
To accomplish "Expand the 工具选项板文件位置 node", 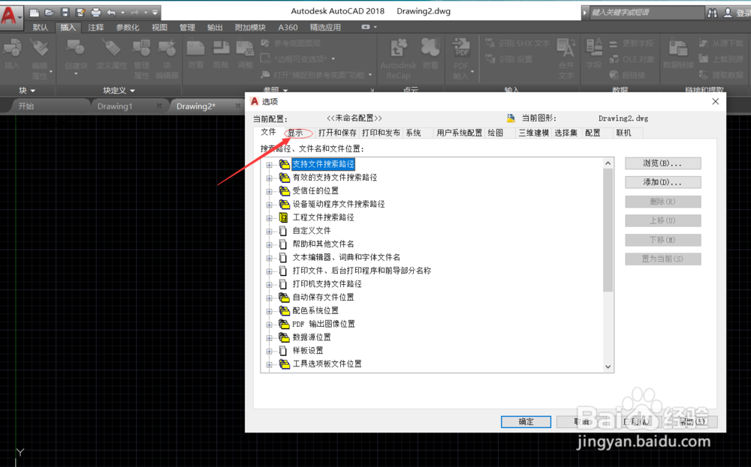I will tap(269, 365).
